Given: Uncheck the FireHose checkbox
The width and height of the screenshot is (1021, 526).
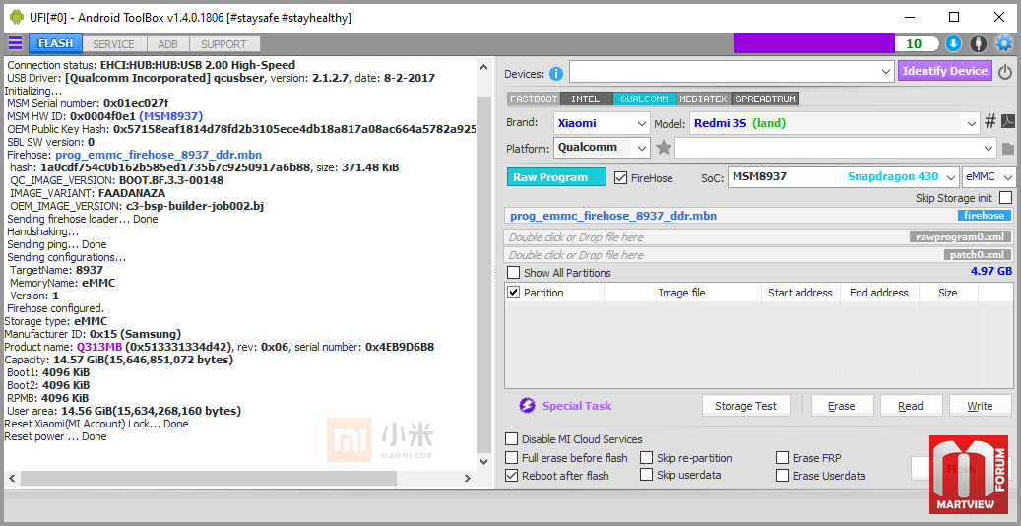Looking at the screenshot, I should point(621,178).
